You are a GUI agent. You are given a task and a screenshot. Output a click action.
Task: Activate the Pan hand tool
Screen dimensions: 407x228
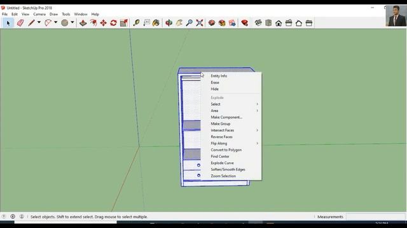point(179,23)
